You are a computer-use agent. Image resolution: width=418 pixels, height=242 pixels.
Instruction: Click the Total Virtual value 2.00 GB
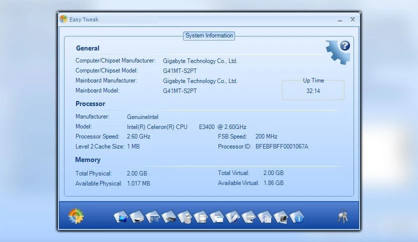[273, 173]
